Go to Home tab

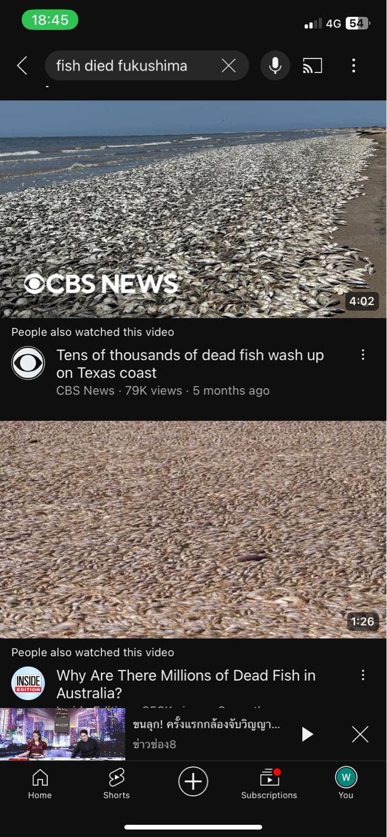(40, 783)
